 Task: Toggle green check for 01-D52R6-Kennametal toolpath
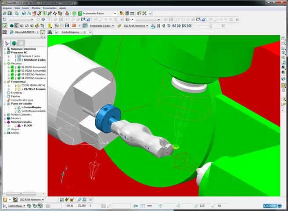pyautogui.click(x=12, y=67)
